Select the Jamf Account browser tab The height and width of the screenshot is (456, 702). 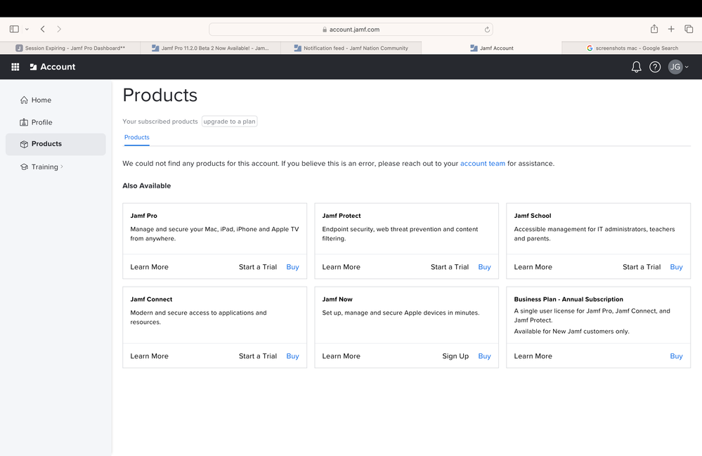(x=492, y=48)
